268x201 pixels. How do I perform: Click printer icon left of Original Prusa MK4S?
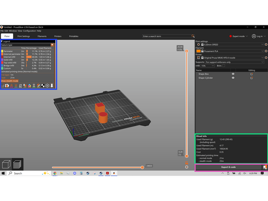click(x=198, y=57)
